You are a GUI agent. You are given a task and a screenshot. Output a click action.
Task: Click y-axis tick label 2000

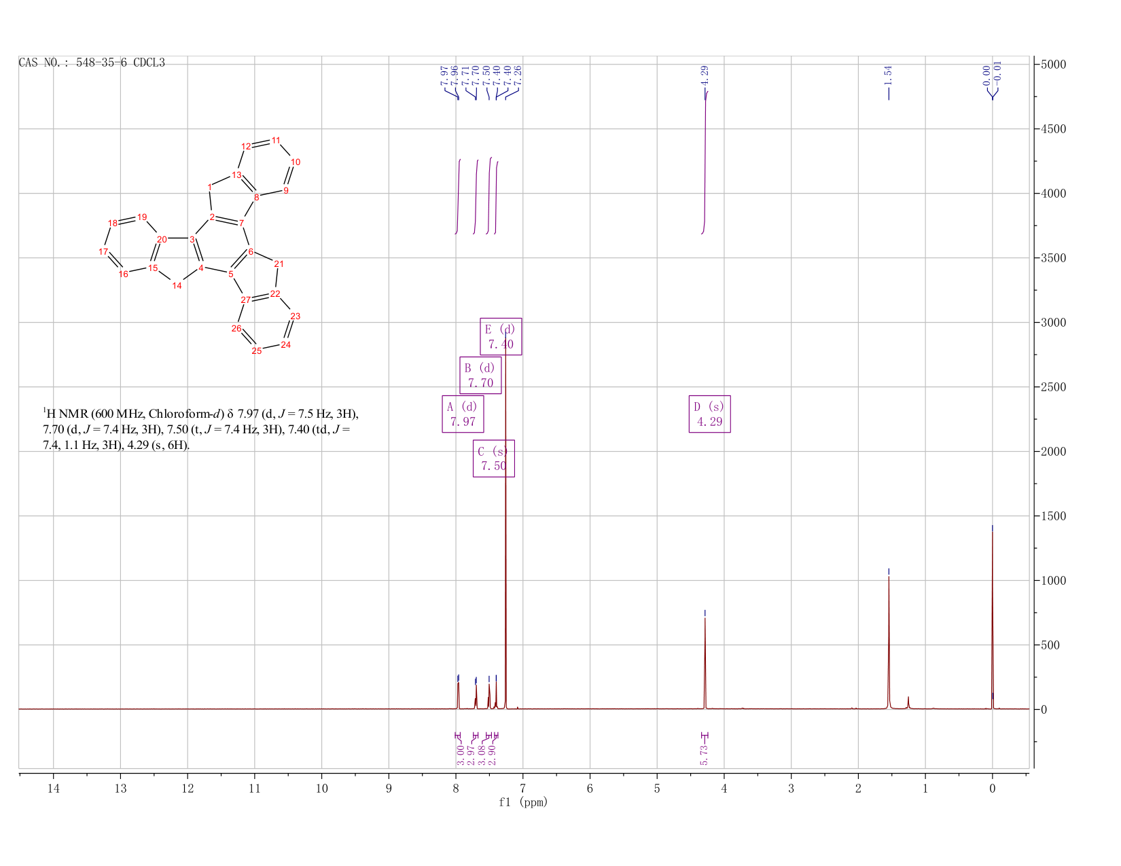pos(1053,452)
